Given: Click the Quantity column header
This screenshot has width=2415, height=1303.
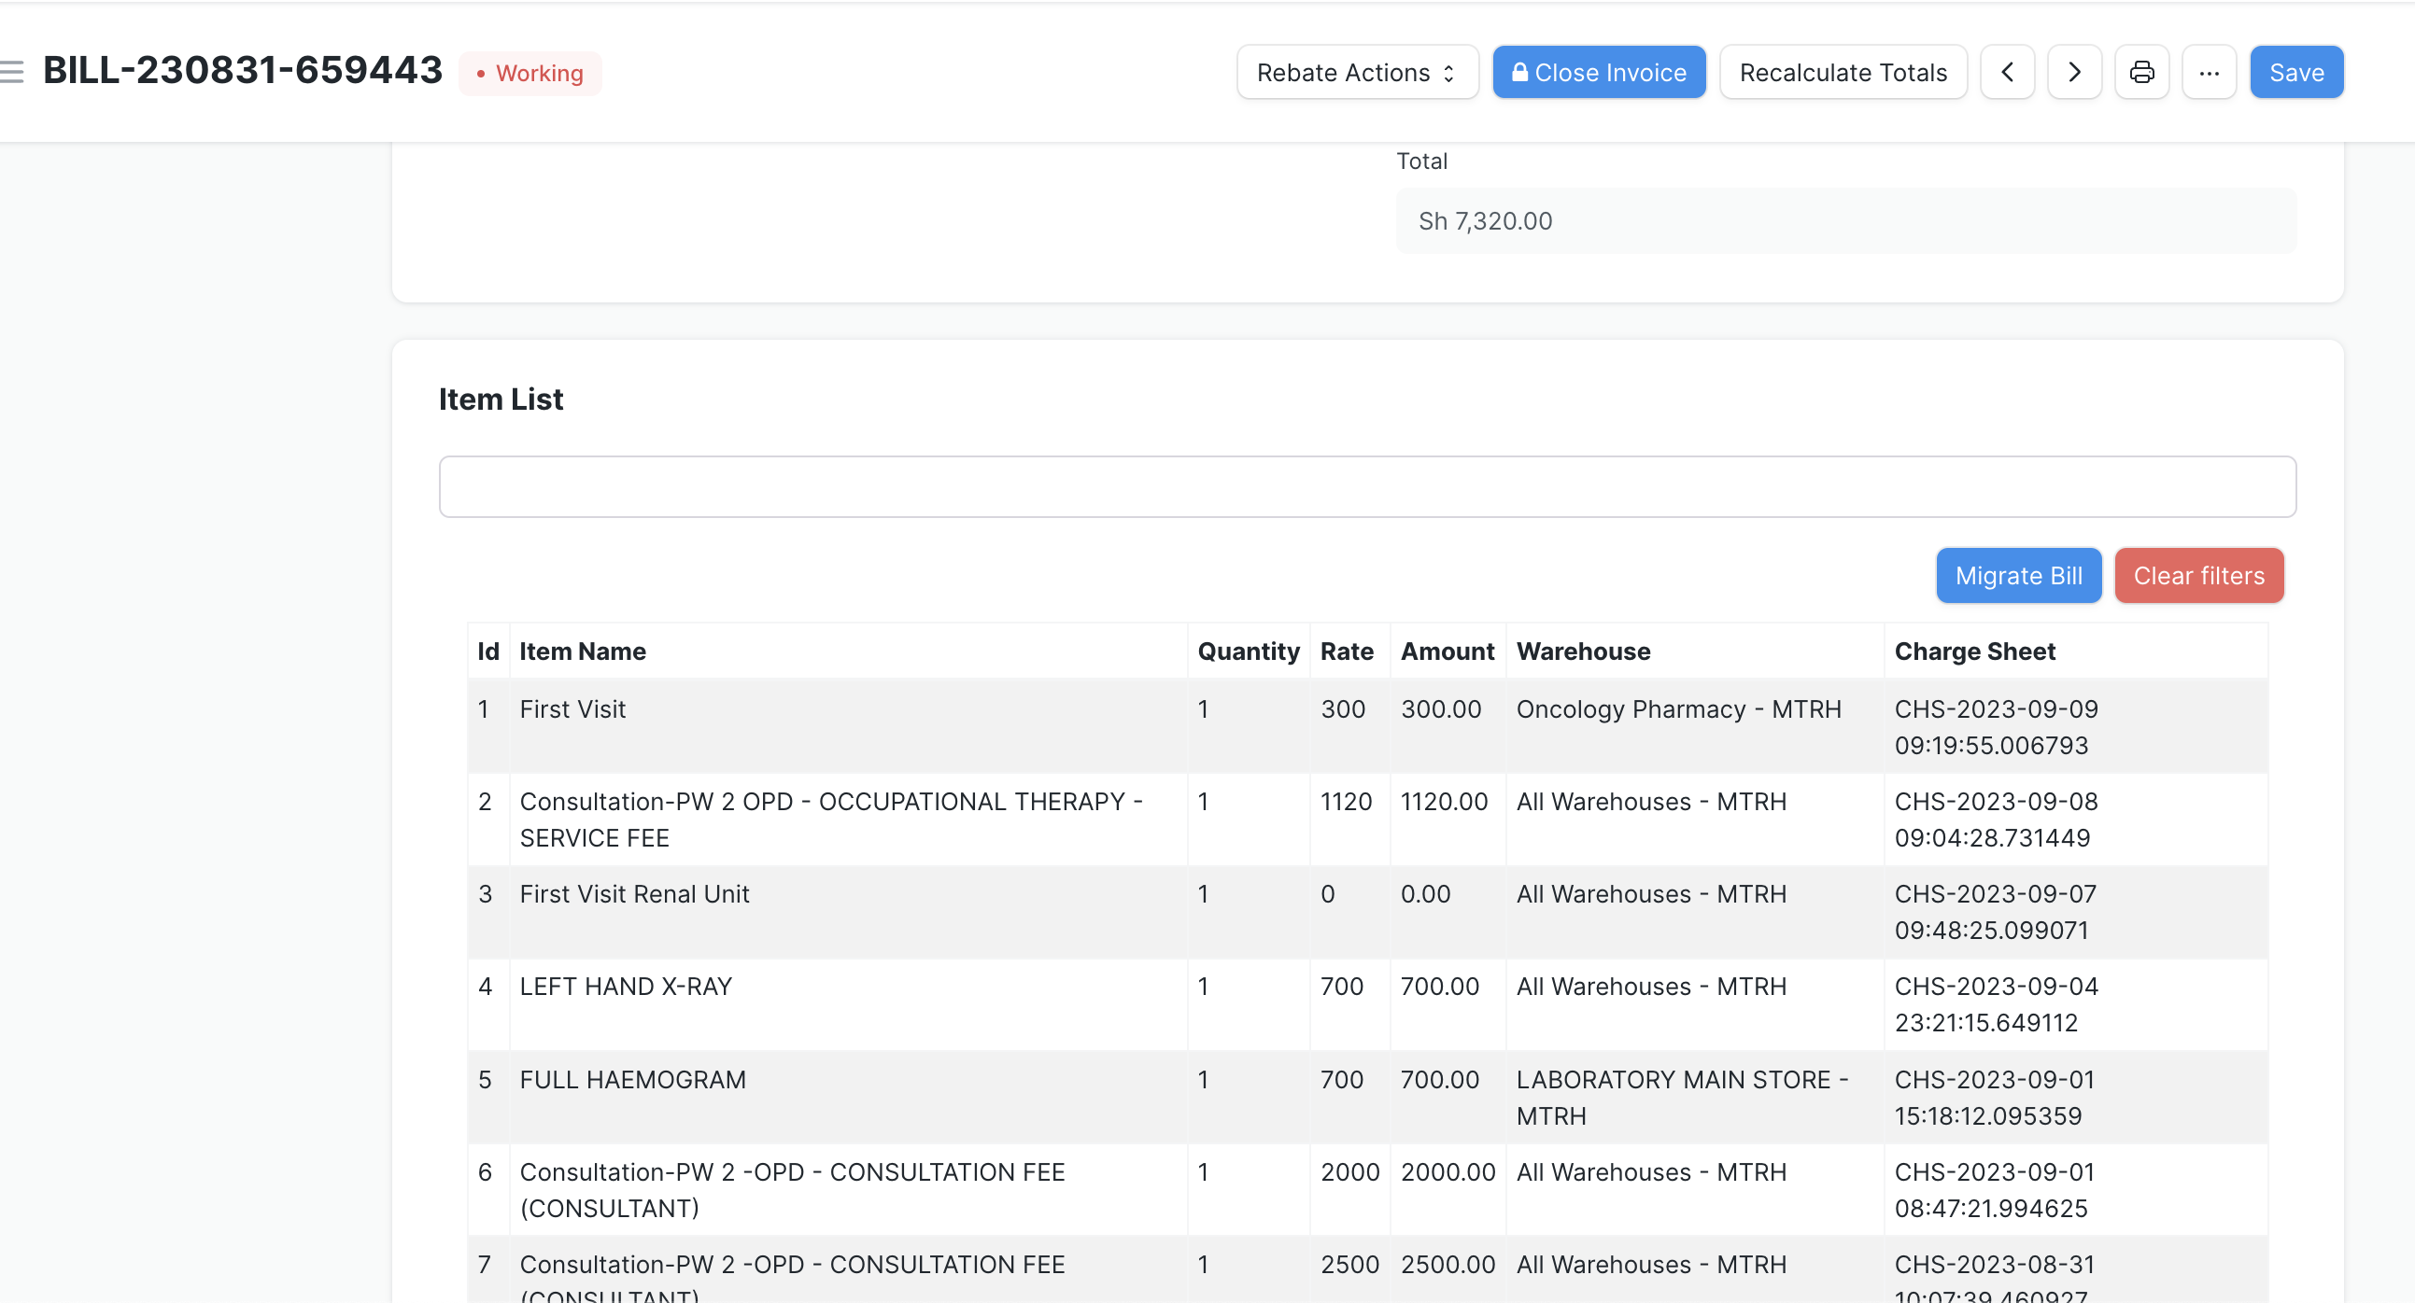Looking at the screenshot, I should 1249,651.
